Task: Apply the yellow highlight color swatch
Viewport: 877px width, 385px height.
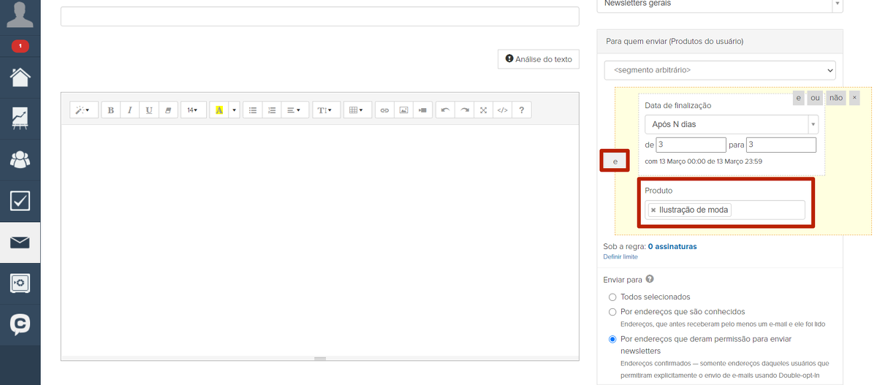Action: [219, 110]
